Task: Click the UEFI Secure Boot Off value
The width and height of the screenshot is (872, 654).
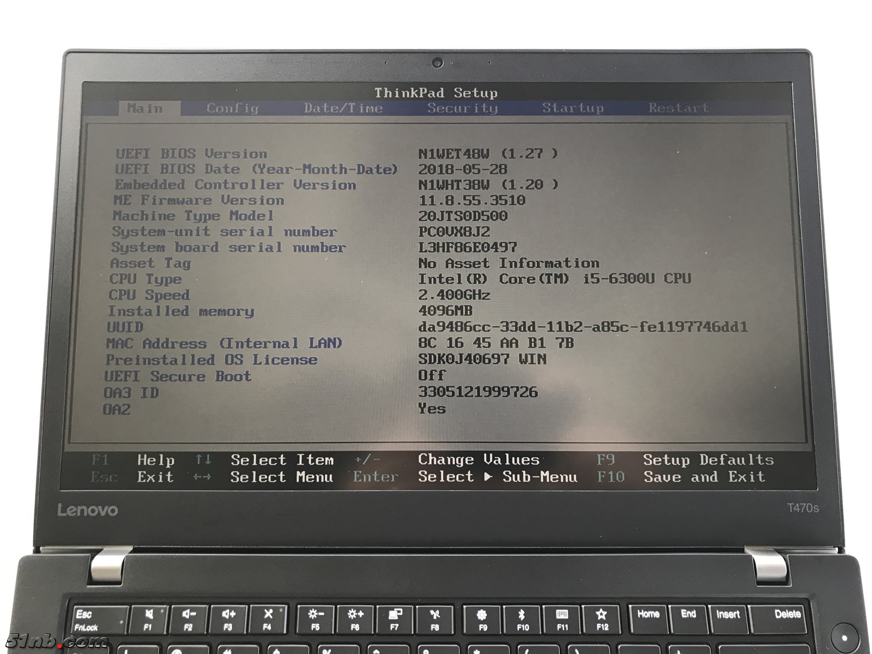Action: pos(432,376)
